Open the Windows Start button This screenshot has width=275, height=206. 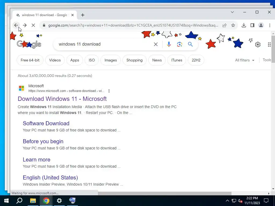point(6,201)
